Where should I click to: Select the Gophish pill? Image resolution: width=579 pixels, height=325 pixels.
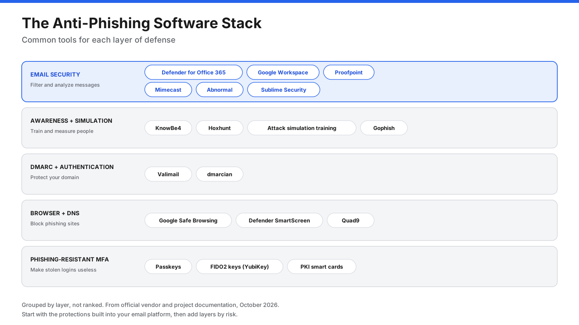tap(384, 128)
